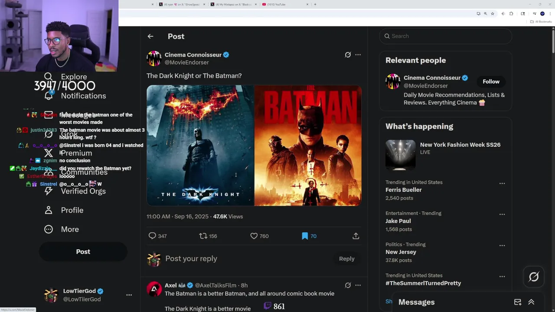Open Axel's profile avatar
The image size is (555, 312).
pyautogui.click(x=154, y=289)
